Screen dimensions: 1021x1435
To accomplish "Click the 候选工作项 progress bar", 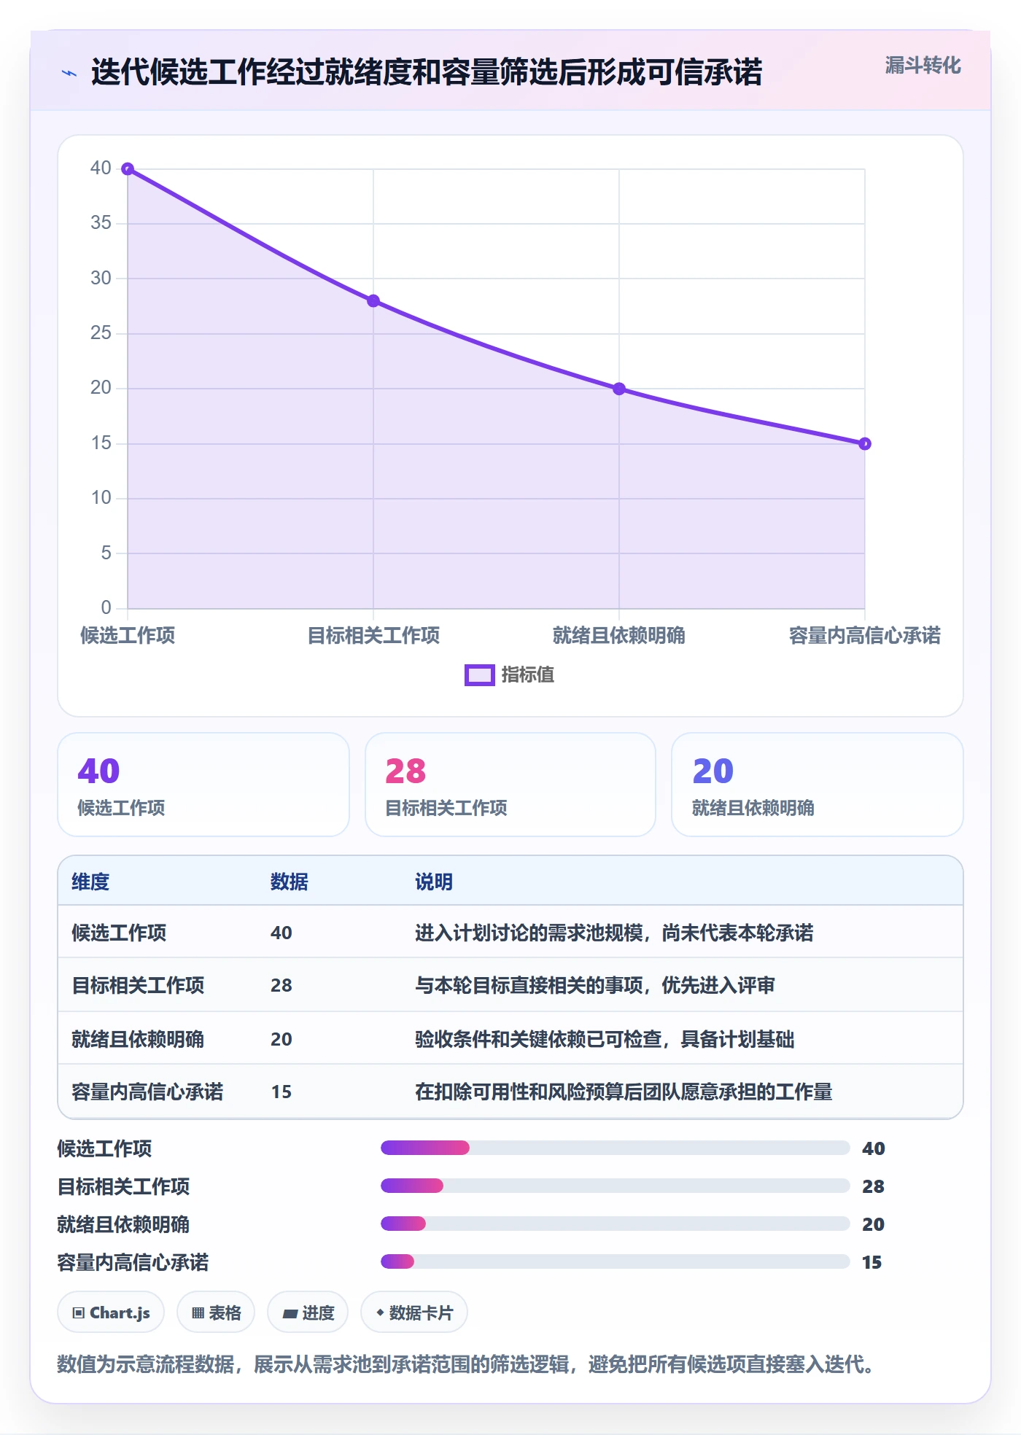I will coord(616,1148).
